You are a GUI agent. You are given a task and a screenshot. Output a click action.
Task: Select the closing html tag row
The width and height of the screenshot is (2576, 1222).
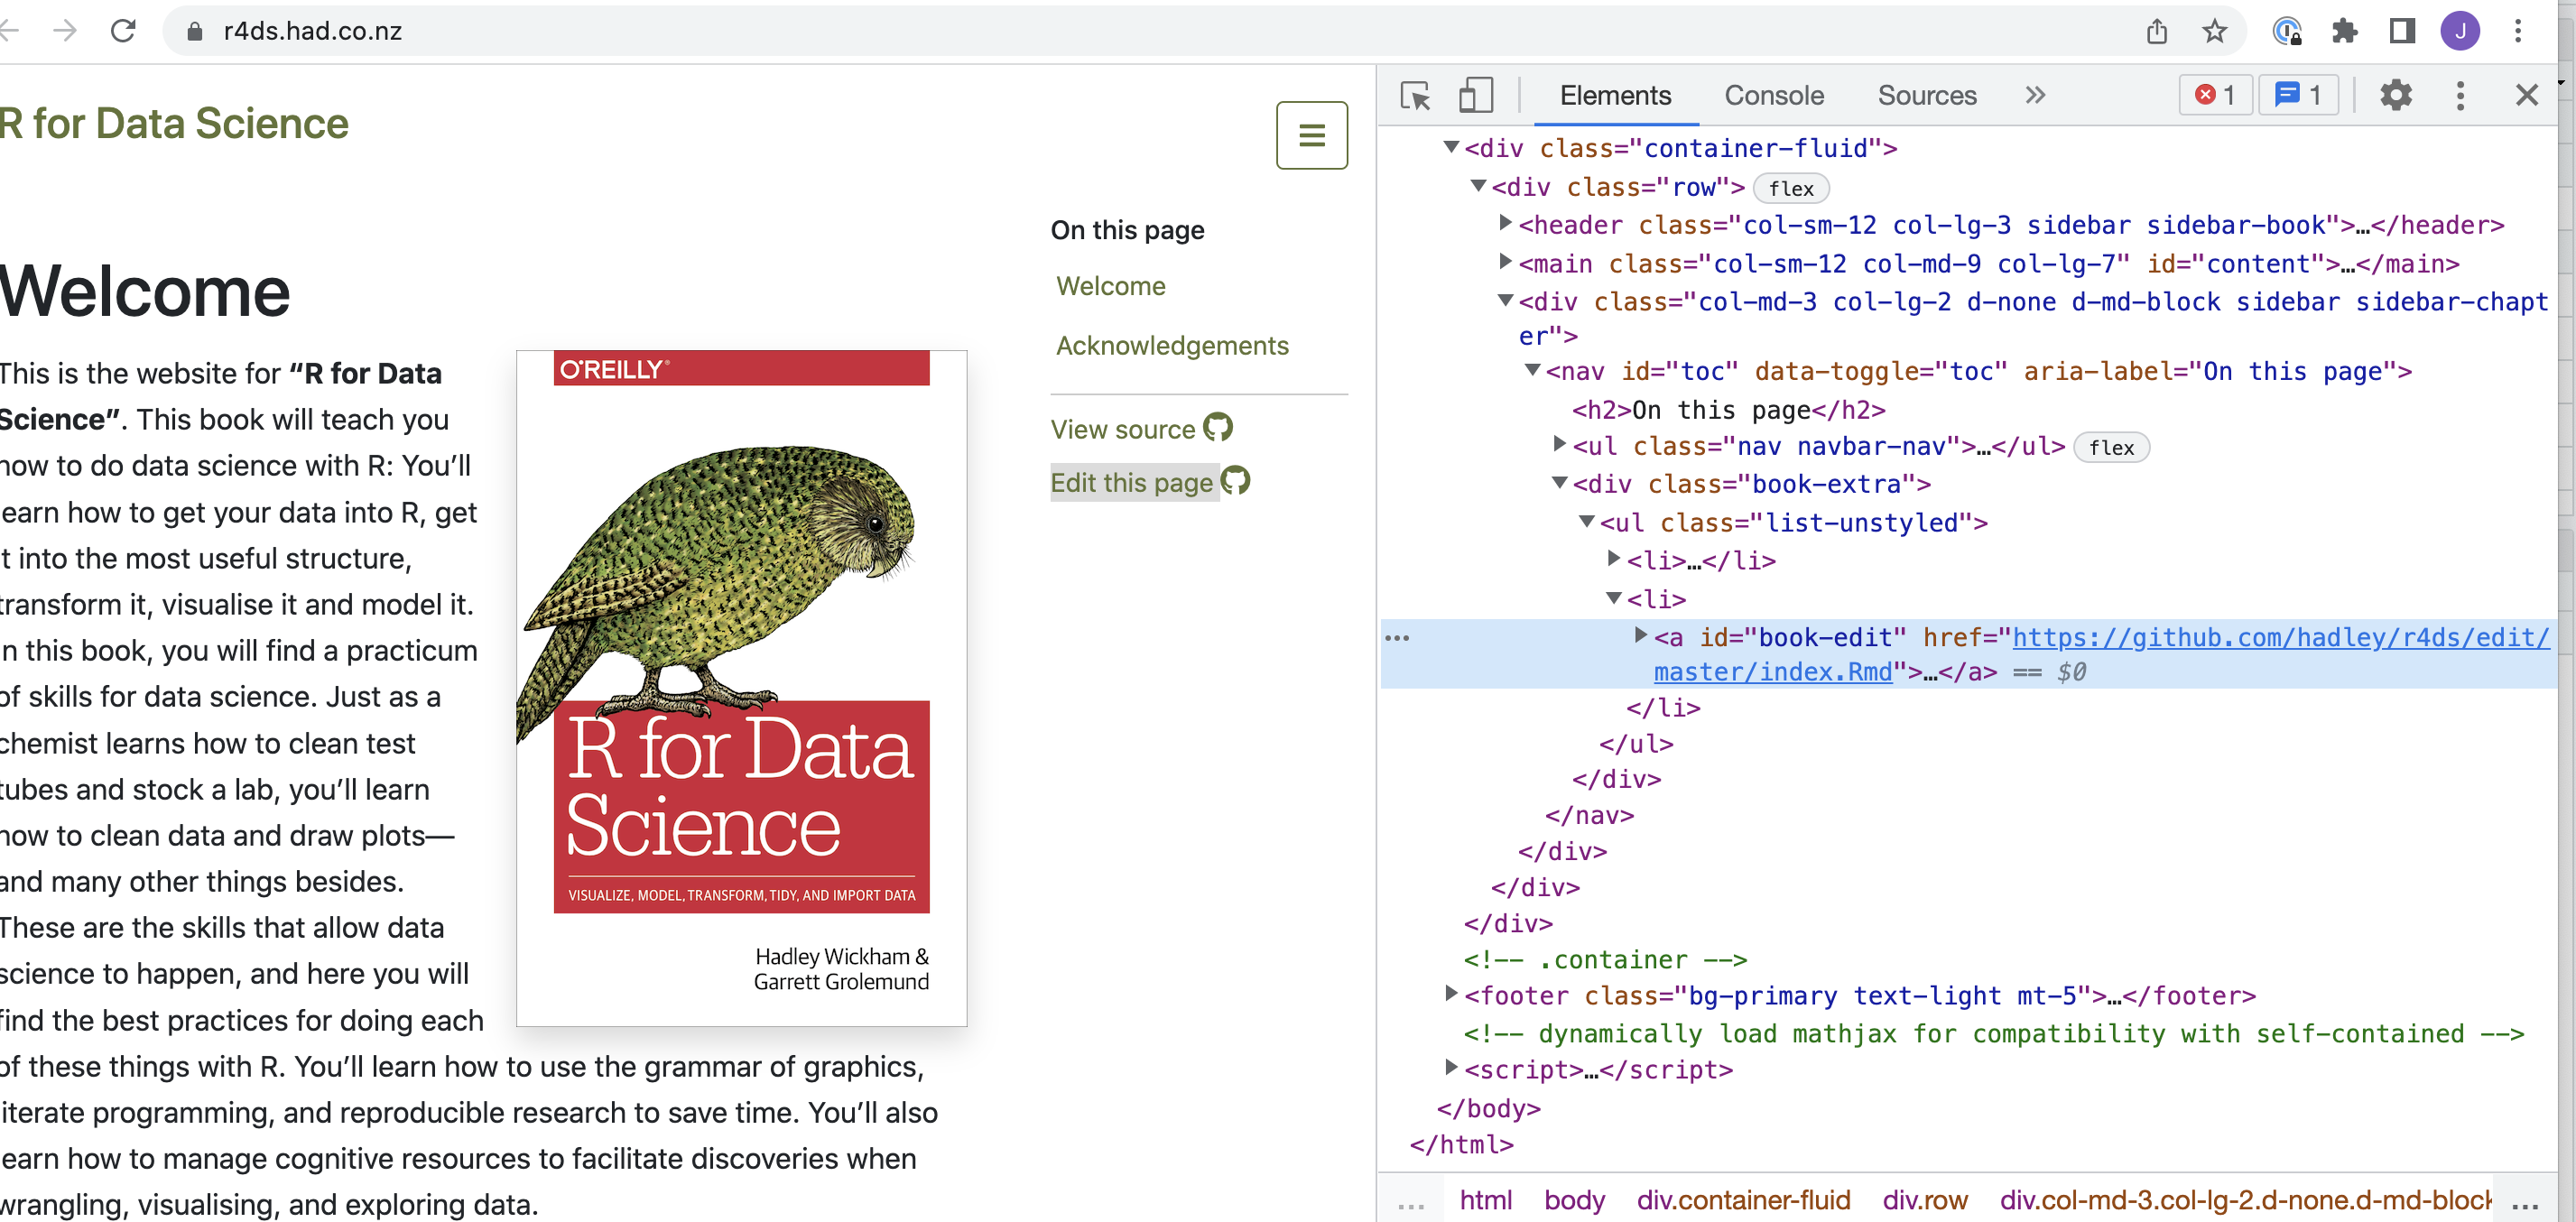pyautogui.click(x=1462, y=1144)
